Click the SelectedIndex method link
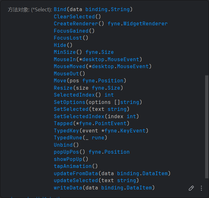 point(74,95)
